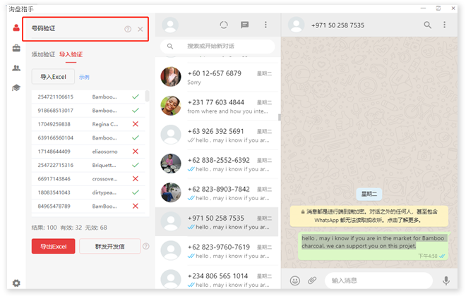Open conversation header three-dot menu

coord(445,25)
